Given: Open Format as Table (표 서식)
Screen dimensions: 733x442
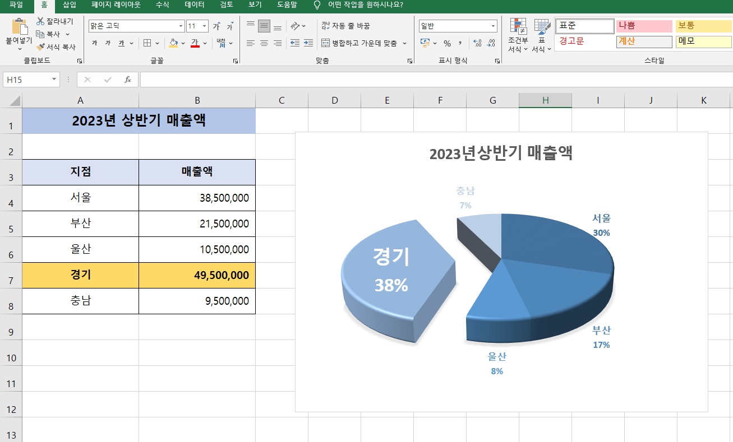Looking at the screenshot, I should pos(542,35).
